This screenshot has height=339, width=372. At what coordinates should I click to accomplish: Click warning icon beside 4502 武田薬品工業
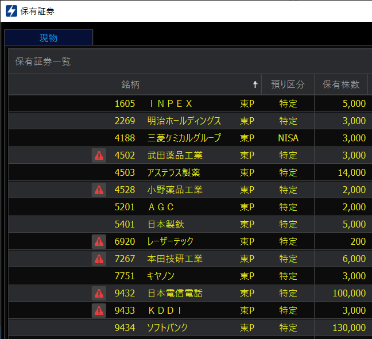click(x=99, y=156)
